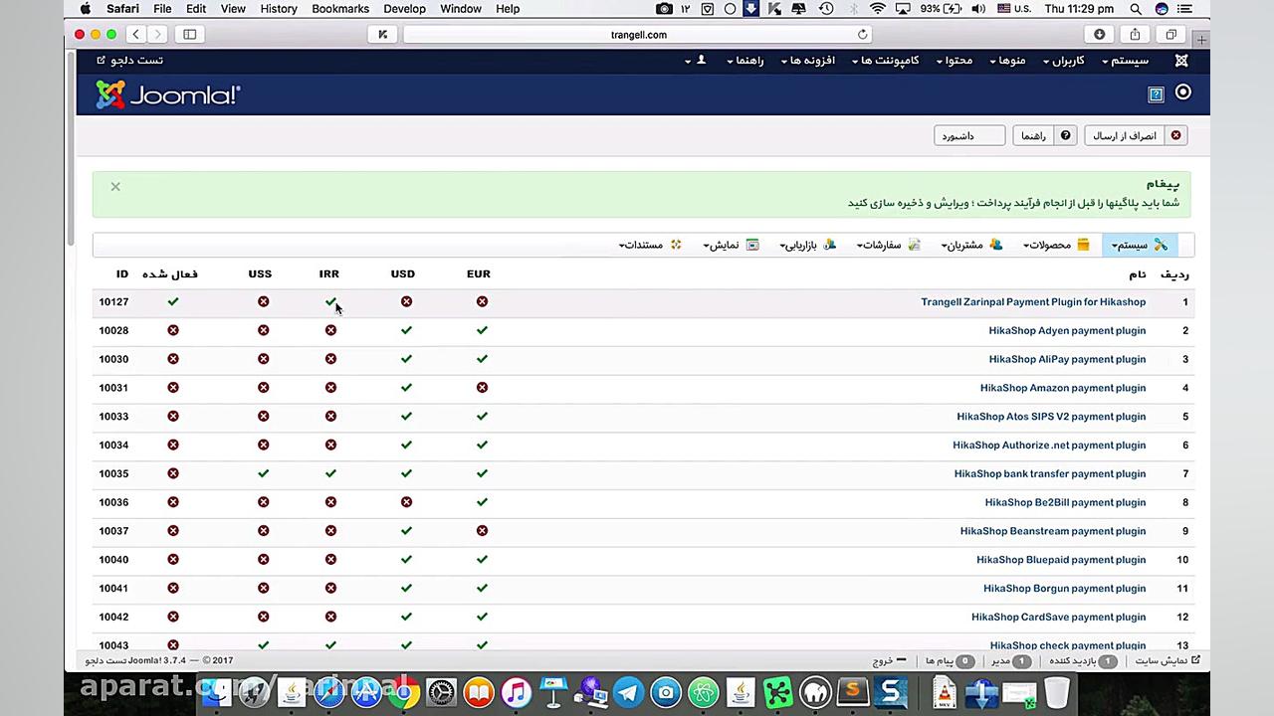Toggle enabled status for HikaShop Bluepaid plugin
The width and height of the screenshot is (1274, 716).
[x=173, y=560]
